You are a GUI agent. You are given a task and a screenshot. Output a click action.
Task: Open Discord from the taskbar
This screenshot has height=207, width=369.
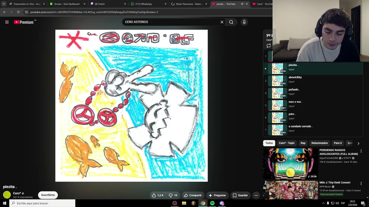pos(222,203)
